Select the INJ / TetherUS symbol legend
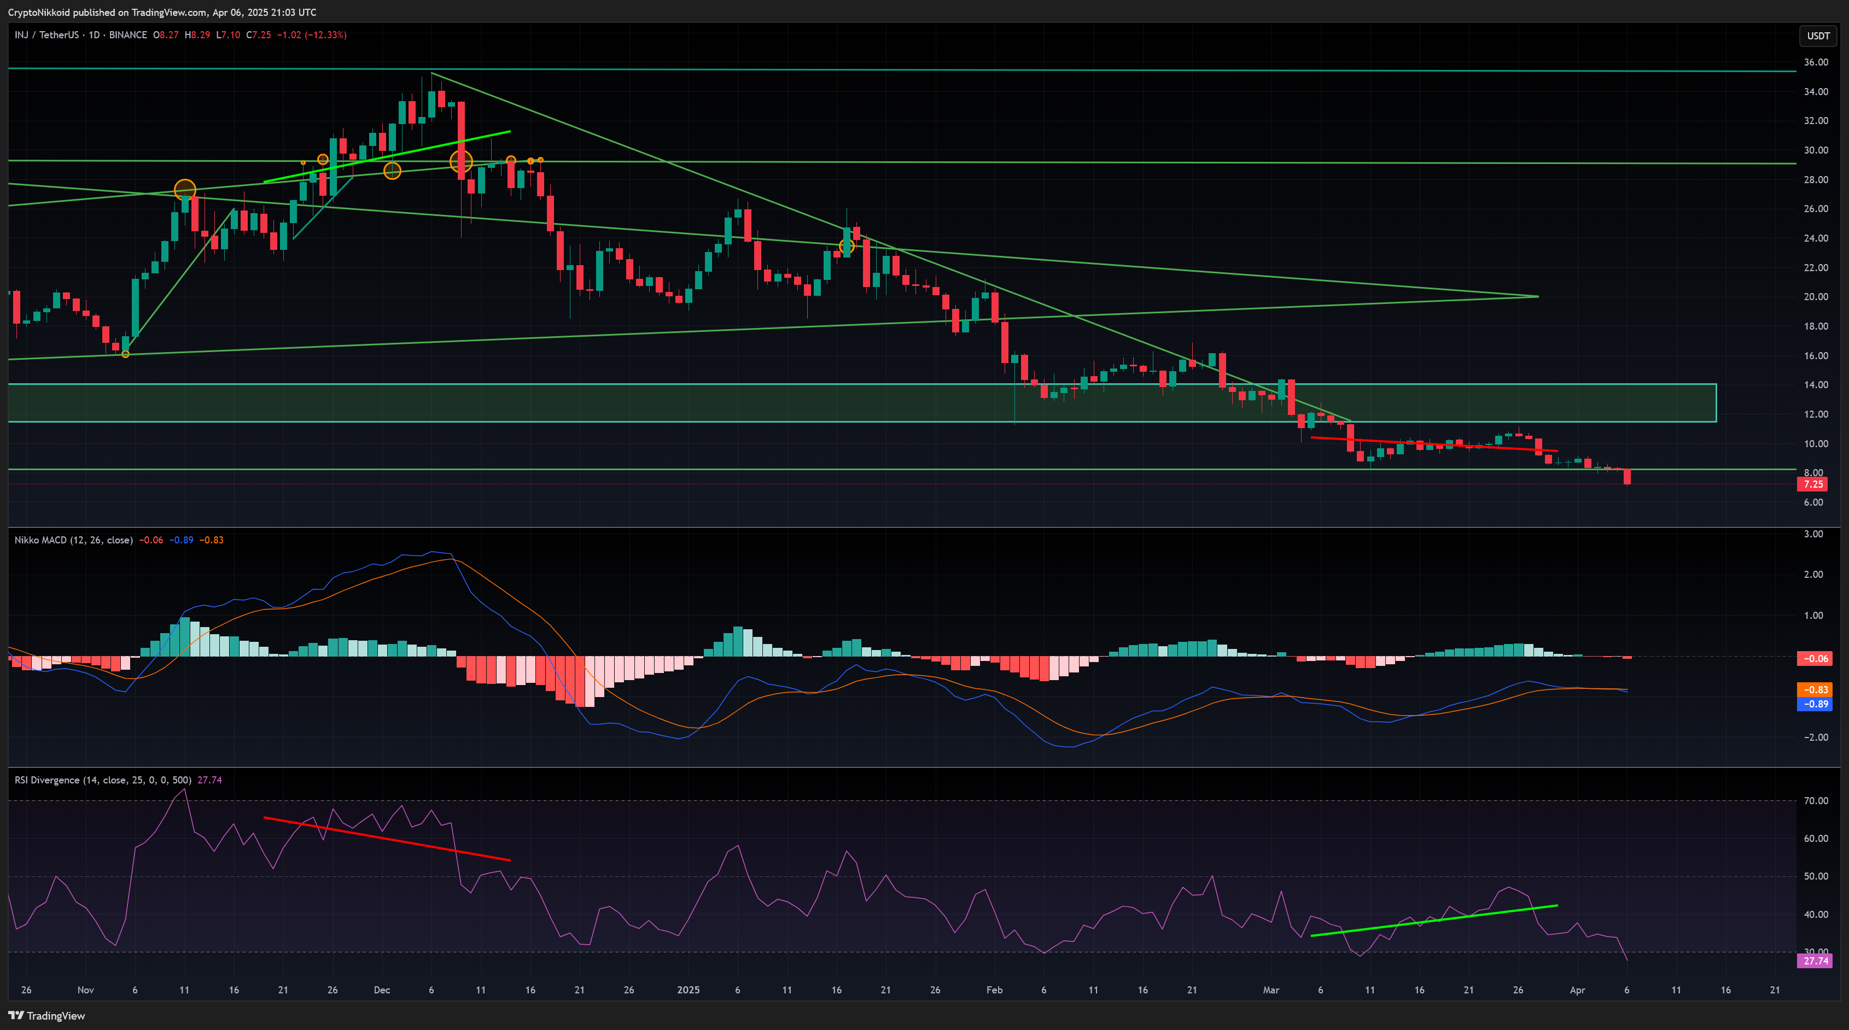Image resolution: width=1849 pixels, height=1030 pixels. pos(80,34)
